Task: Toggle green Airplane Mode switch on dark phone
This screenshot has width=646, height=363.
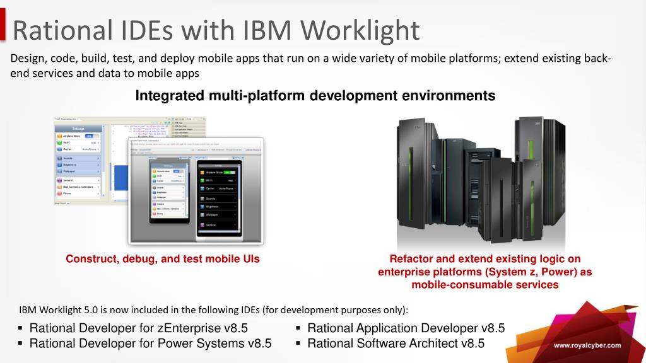Action: click(228, 173)
